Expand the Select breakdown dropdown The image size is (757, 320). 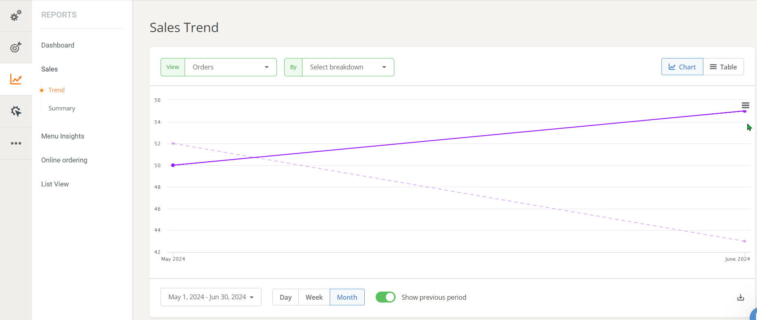tap(348, 67)
